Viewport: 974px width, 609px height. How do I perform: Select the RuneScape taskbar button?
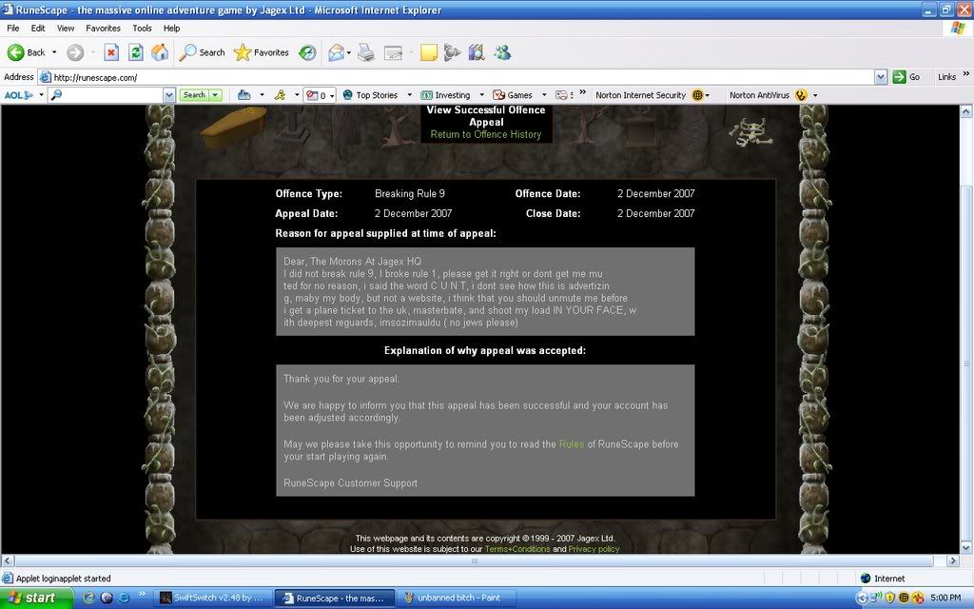pos(334,598)
